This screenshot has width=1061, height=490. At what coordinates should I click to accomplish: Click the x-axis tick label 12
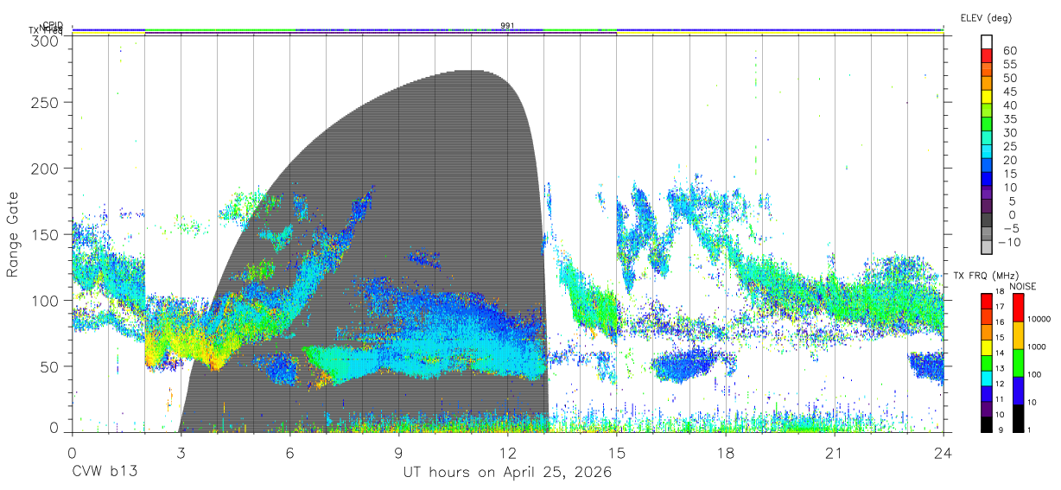[507, 454]
